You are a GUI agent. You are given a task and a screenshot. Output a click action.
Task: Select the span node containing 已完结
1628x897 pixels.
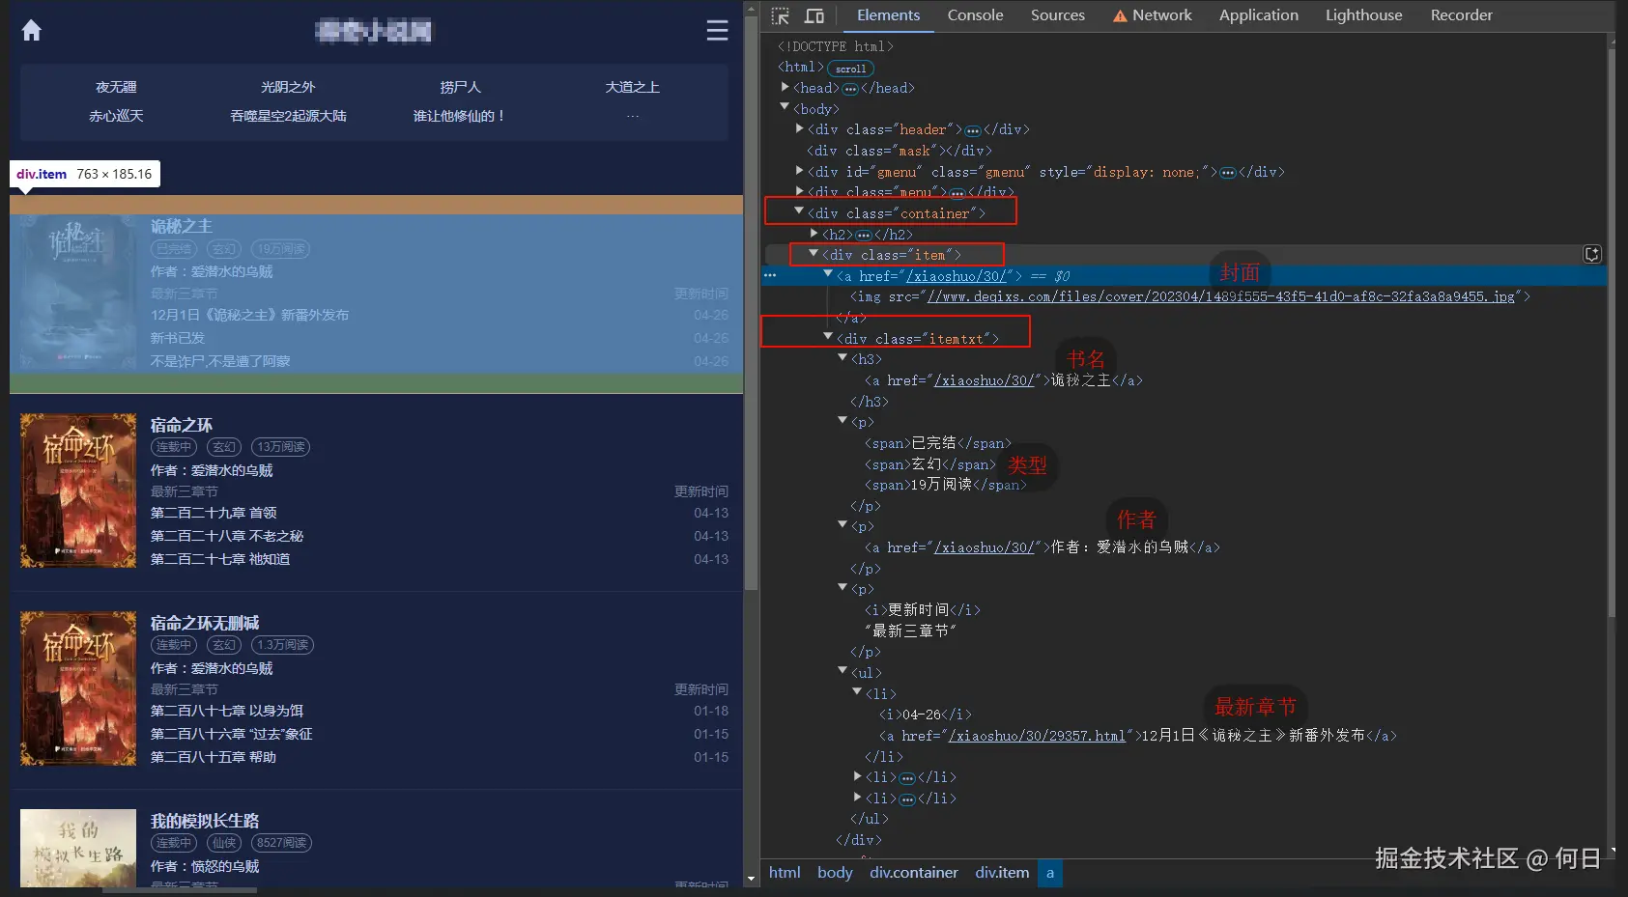938,443
